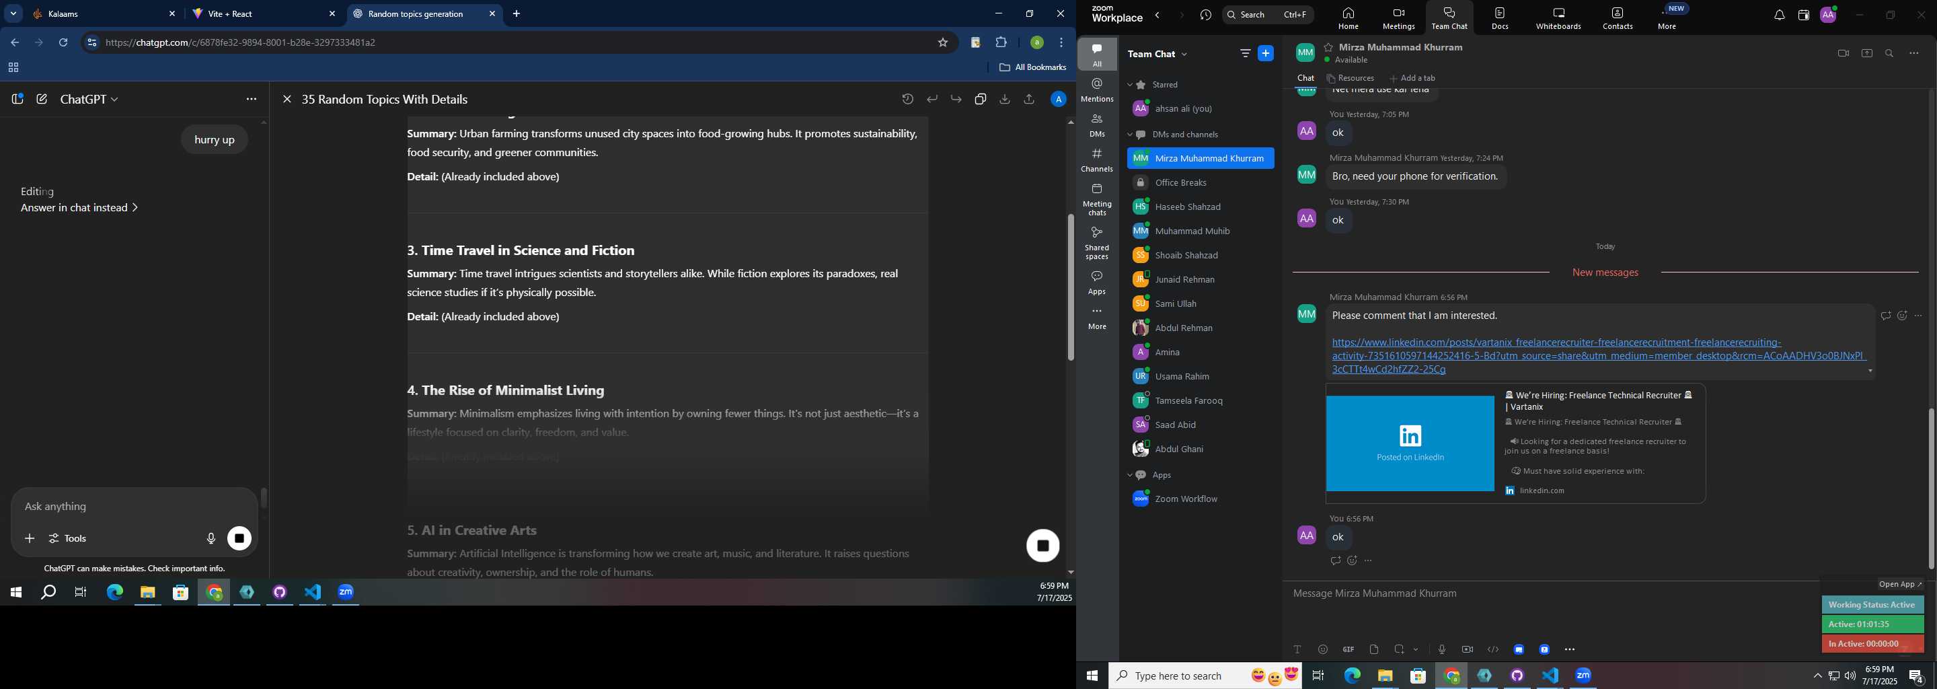
Task: Open the LinkedIn preview card thumbnail
Action: (1410, 444)
